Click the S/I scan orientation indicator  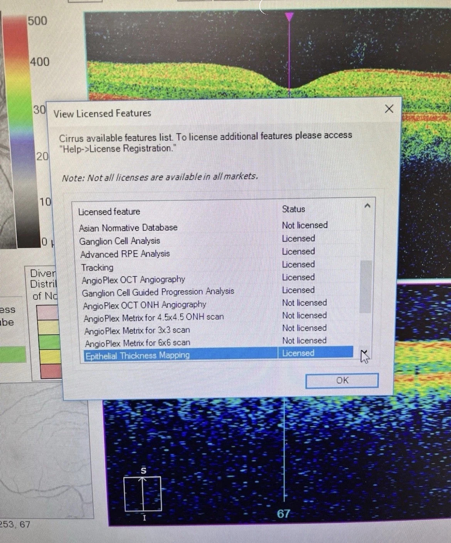(143, 494)
